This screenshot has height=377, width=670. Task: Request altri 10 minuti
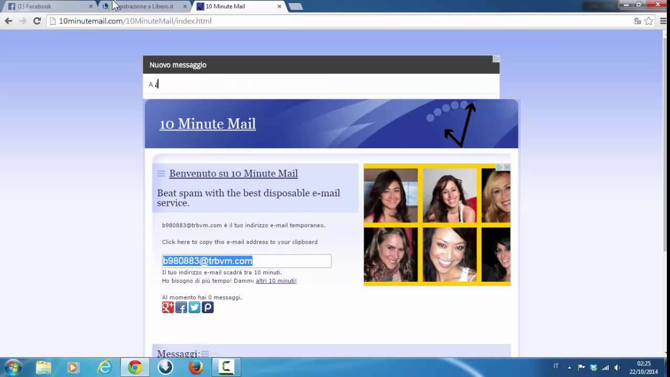276,281
